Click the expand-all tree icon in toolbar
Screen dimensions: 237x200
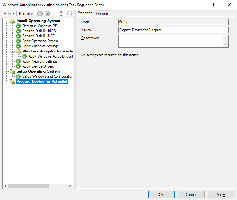point(62,14)
